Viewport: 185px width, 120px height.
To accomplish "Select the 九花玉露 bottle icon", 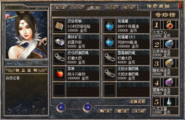I will point(169,101).
